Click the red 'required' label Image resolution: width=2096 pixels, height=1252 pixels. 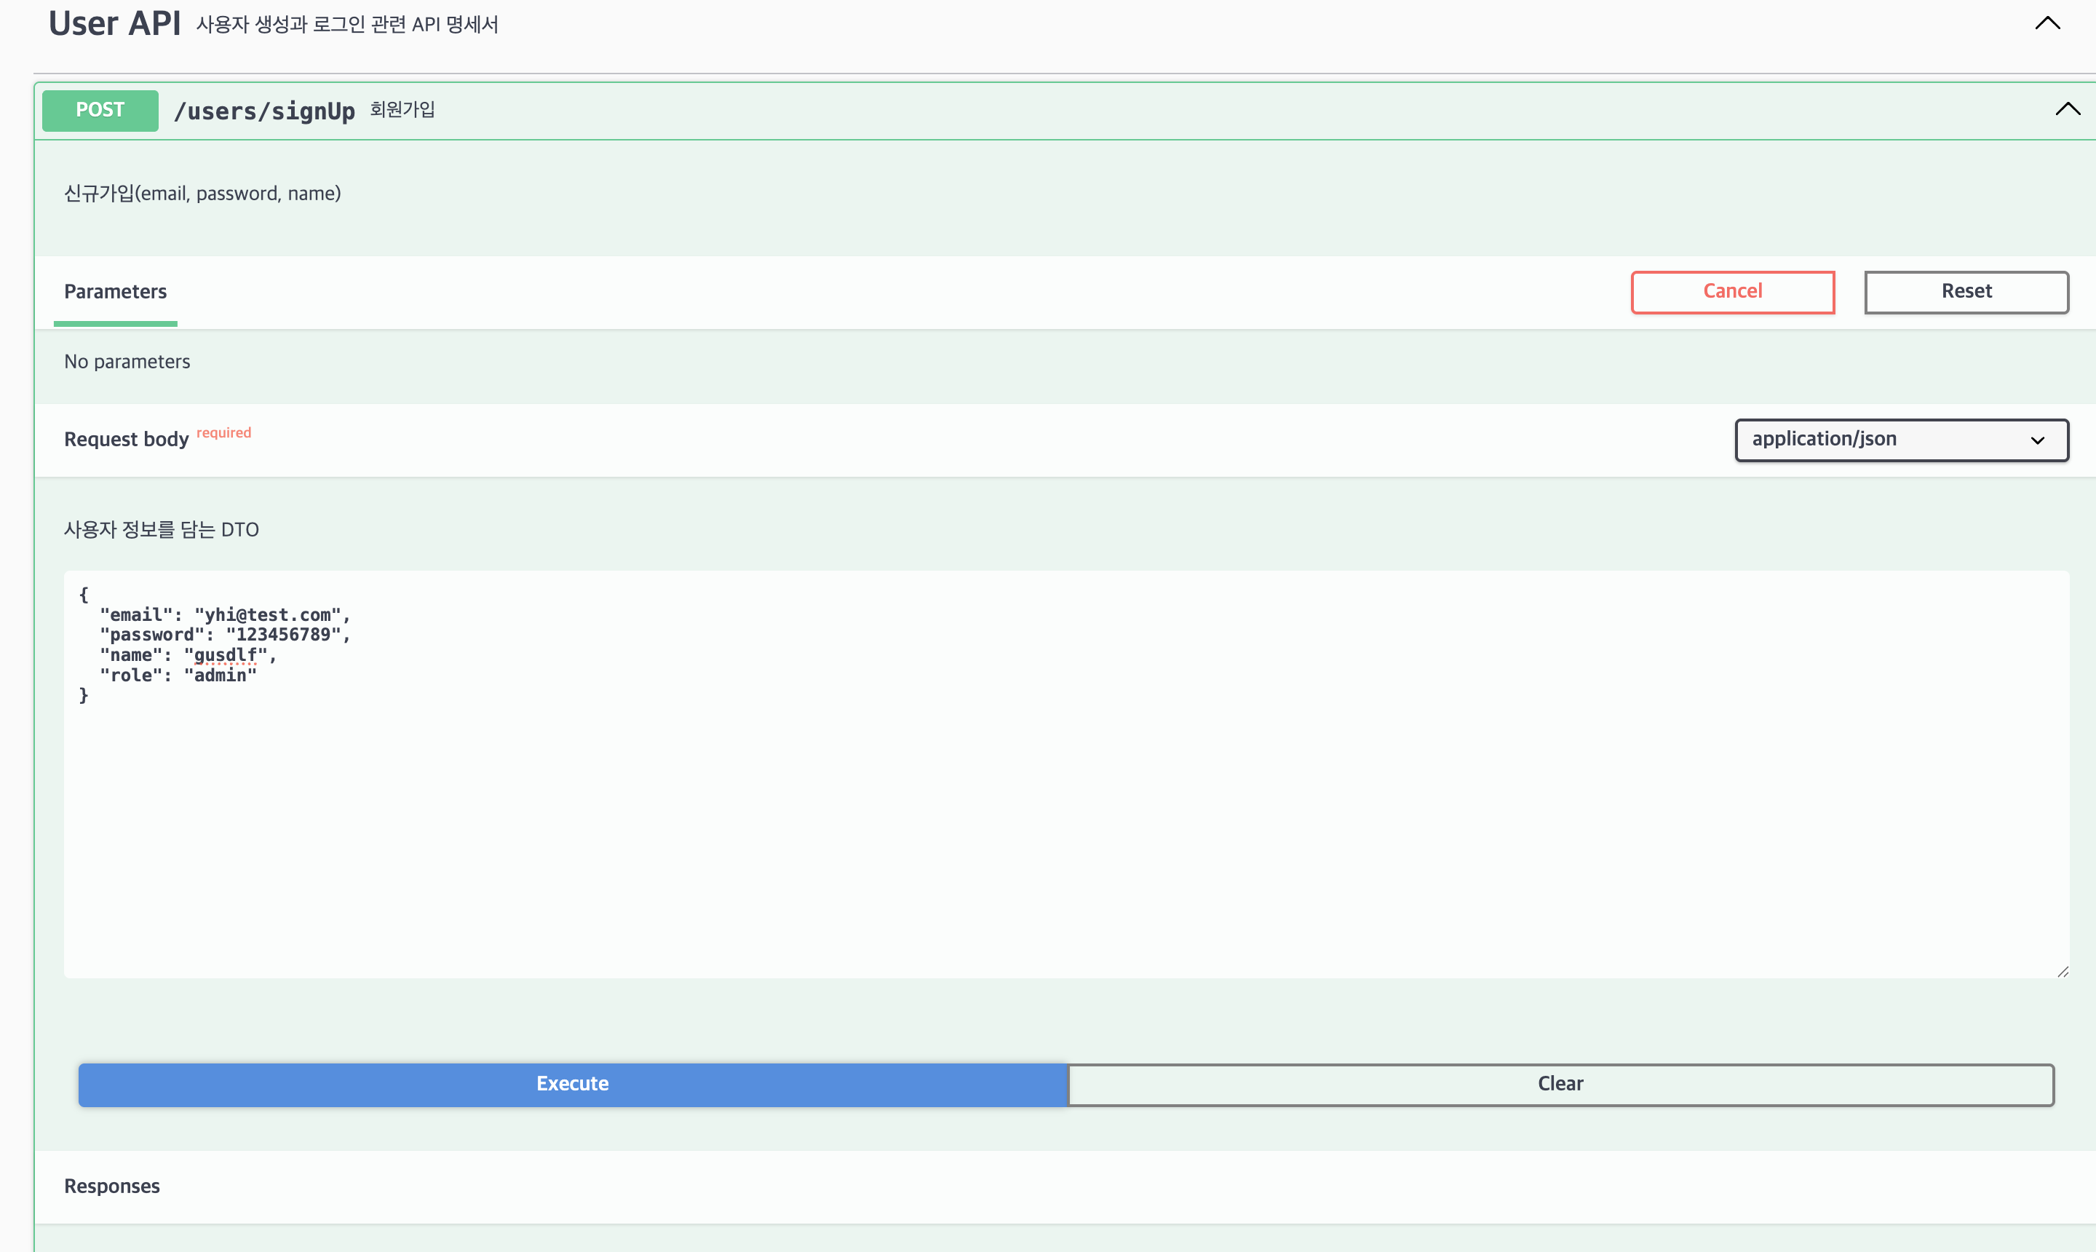click(223, 433)
